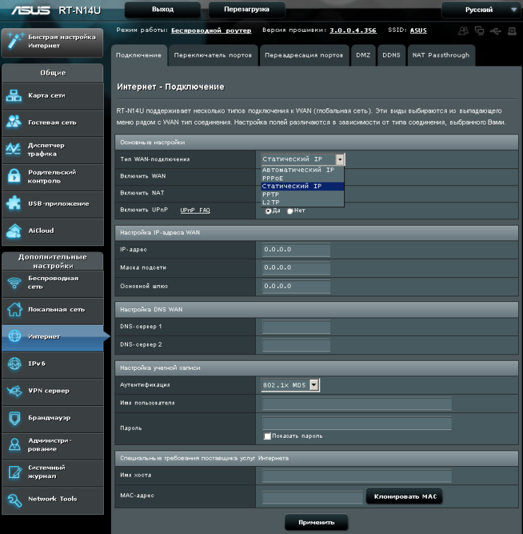Choose L2TP from WAN type list
523x534 pixels.
coord(302,202)
